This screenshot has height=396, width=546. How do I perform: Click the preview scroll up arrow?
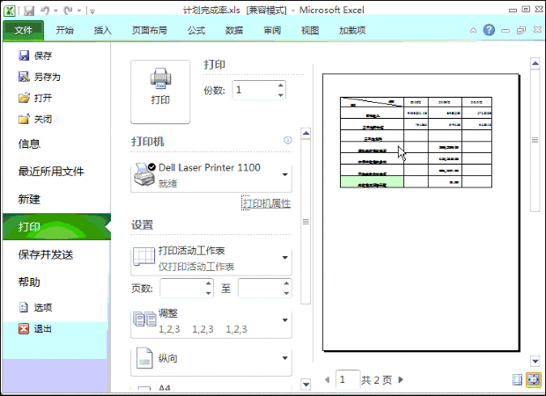(x=535, y=63)
